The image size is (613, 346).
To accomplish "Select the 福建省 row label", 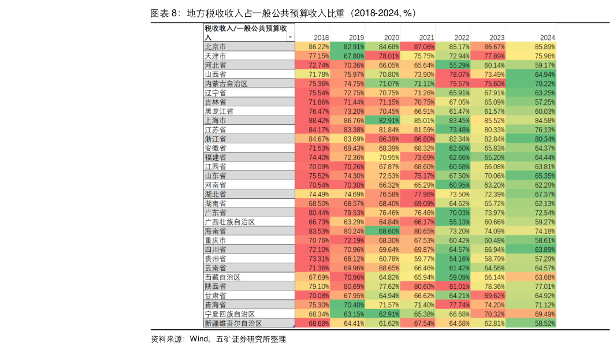I will click(x=250, y=157).
